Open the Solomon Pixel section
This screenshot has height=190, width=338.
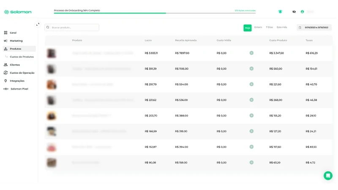[19, 89]
